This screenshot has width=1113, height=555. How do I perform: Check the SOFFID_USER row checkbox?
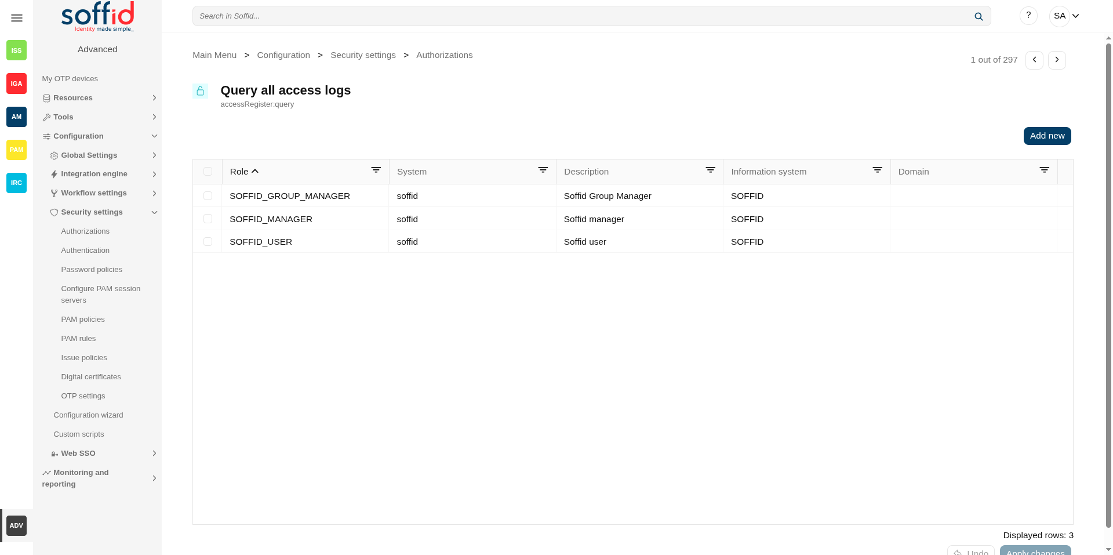tap(208, 241)
